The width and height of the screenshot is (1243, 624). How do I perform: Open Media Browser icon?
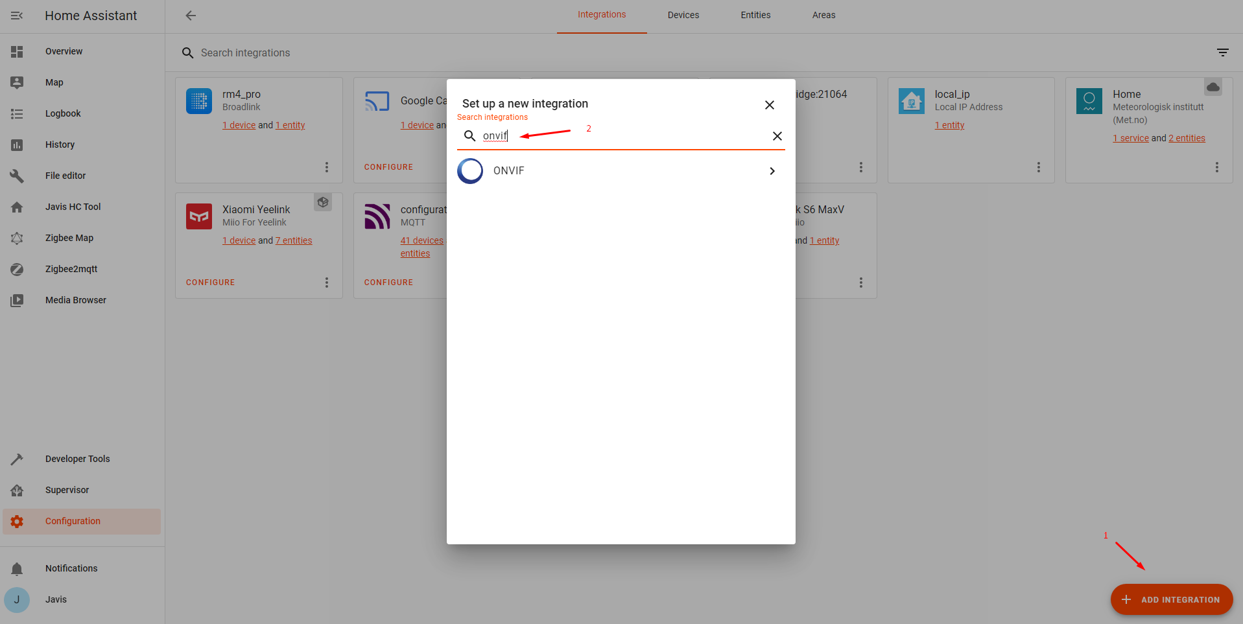pos(17,300)
